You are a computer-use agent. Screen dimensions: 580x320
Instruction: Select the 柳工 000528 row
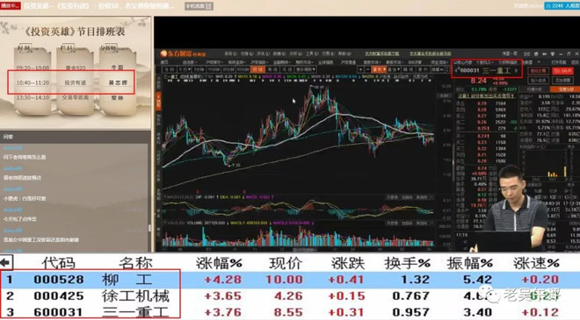[x=290, y=280]
